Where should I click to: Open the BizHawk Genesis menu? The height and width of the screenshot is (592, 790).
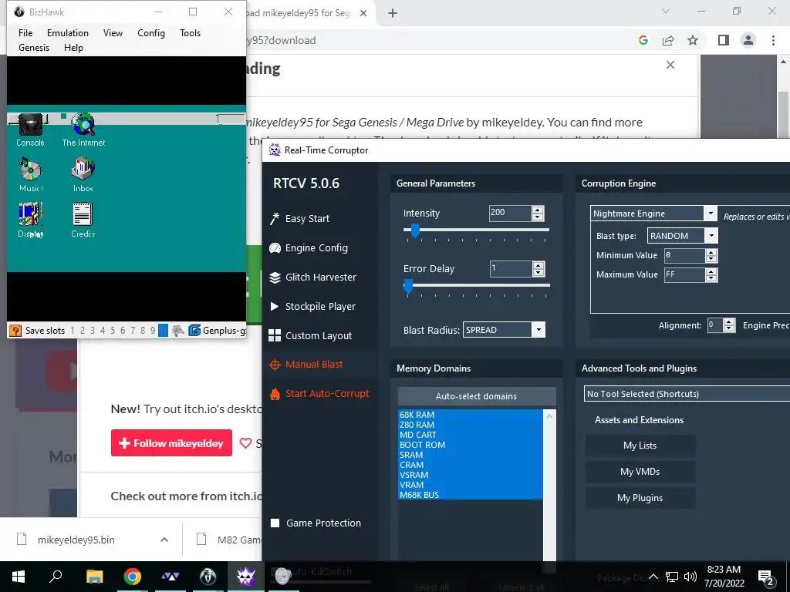[34, 47]
